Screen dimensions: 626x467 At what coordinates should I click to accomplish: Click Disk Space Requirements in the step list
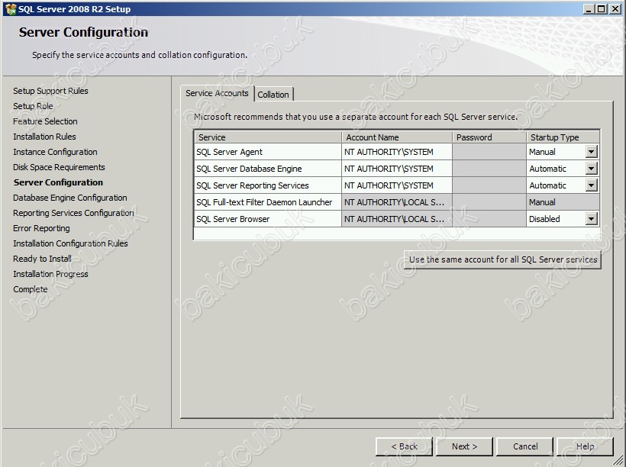59,167
